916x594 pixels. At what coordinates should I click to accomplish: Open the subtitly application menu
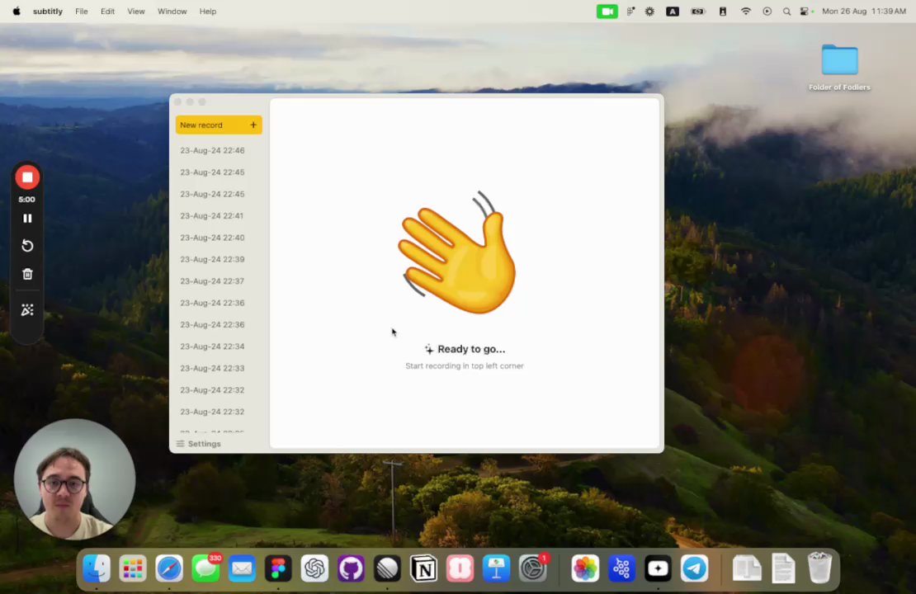click(x=48, y=11)
